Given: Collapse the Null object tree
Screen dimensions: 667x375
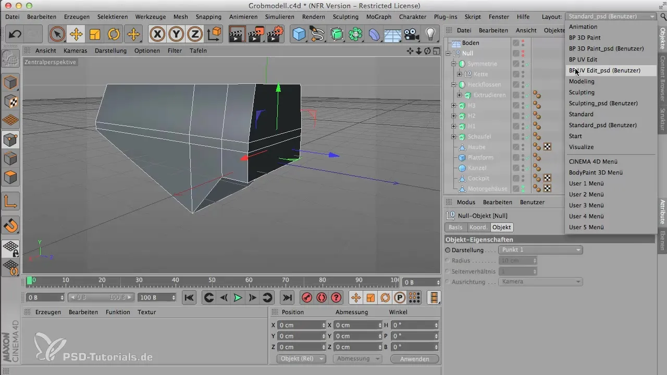Looking at the screenshot, I should click(448, 53).
